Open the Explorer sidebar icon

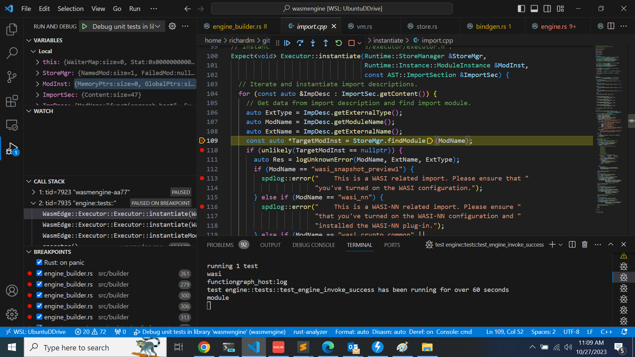click(x=12, y=29)
